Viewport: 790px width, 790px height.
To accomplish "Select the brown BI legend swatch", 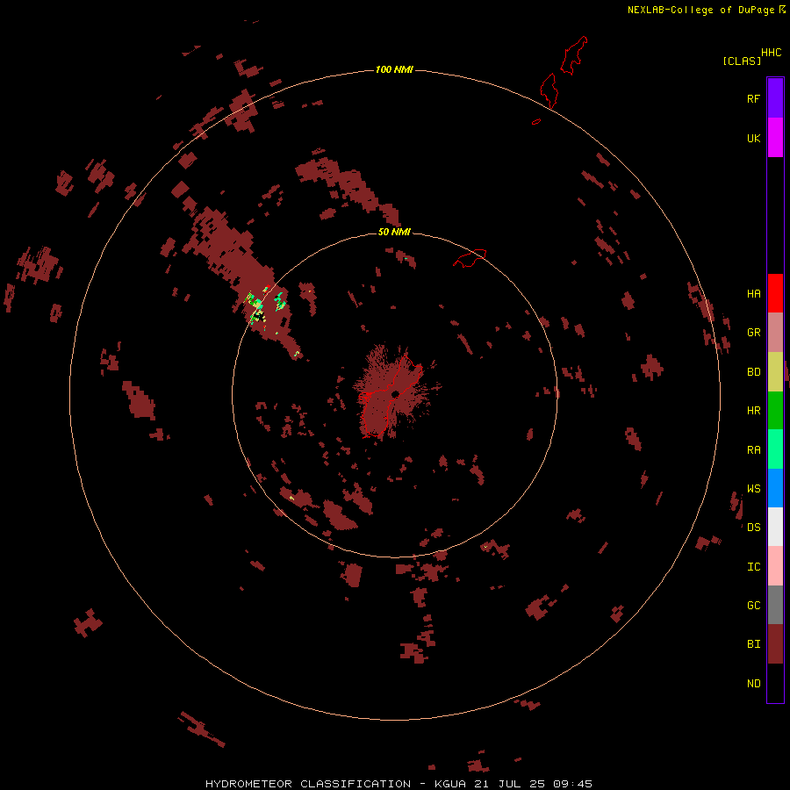I will click(775, 644).
